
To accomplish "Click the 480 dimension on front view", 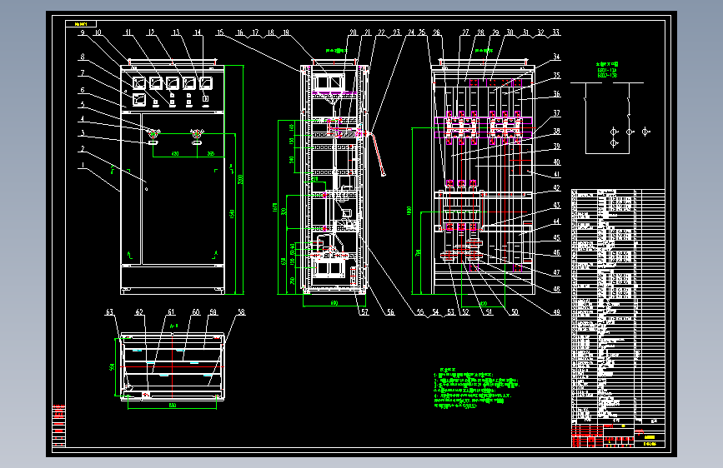I will [175, 153].
